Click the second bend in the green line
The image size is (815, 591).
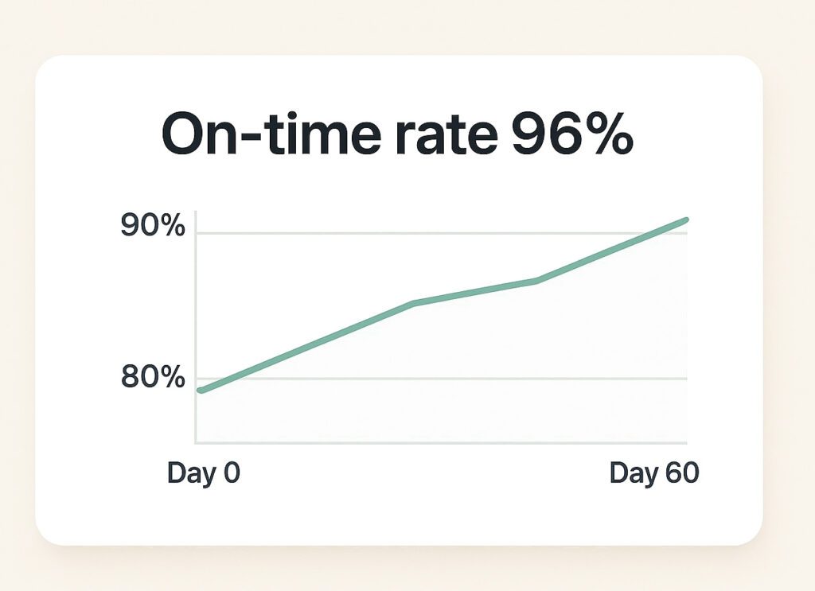(x=538, y=281)
